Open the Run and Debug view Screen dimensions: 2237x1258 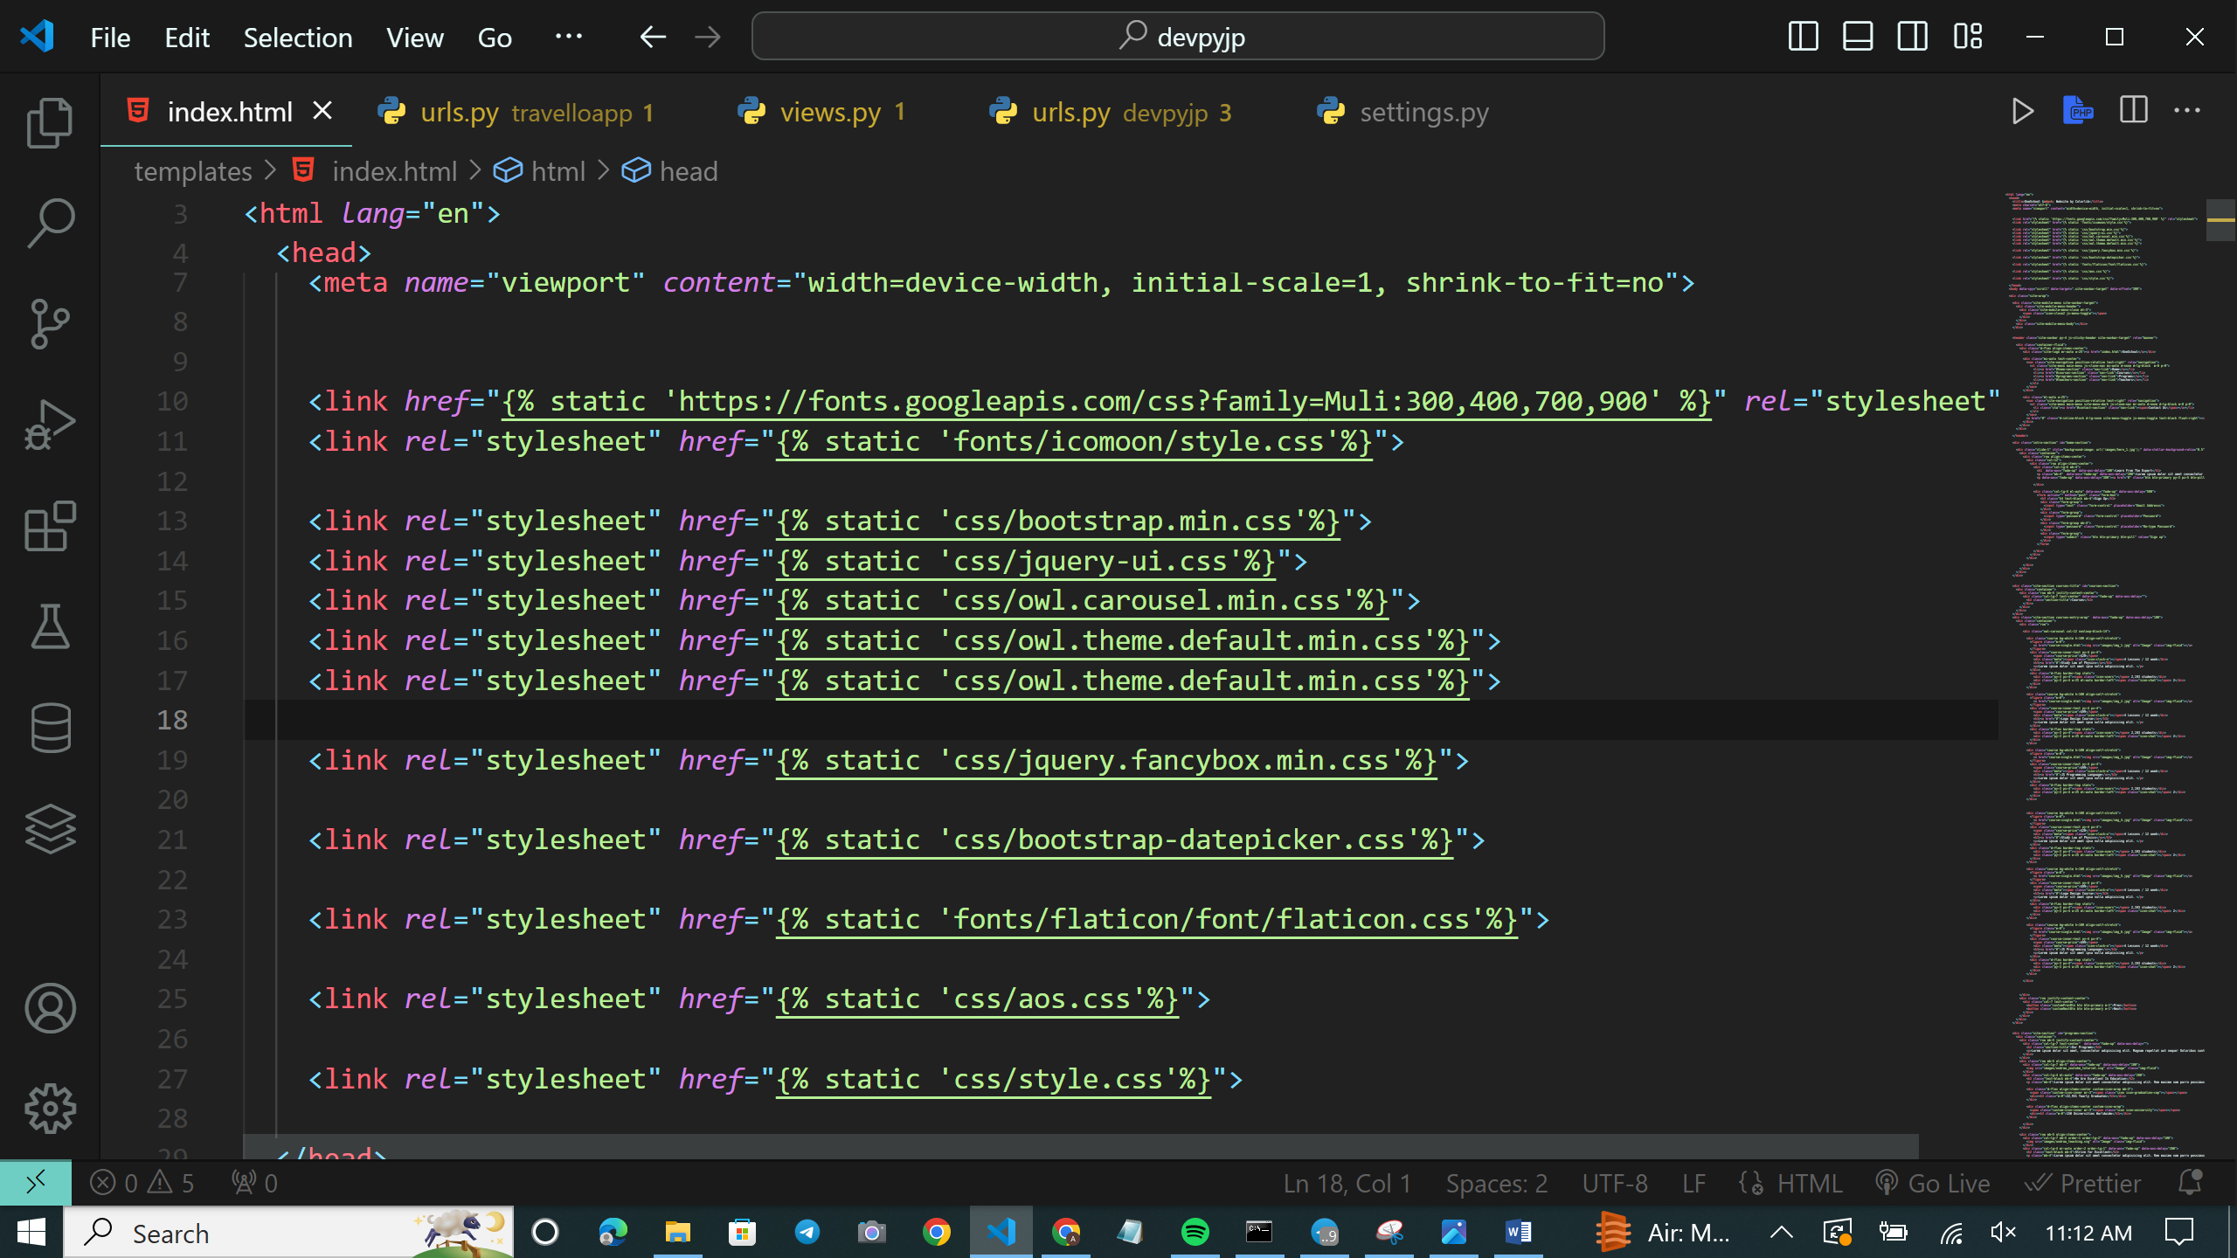click(50, 425)
